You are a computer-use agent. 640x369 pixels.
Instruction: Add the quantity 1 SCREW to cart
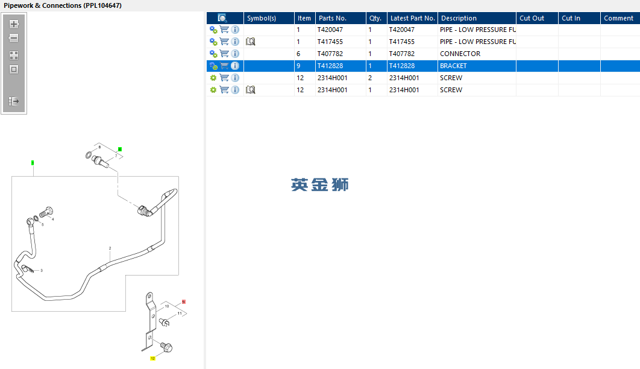coord(224,89)
